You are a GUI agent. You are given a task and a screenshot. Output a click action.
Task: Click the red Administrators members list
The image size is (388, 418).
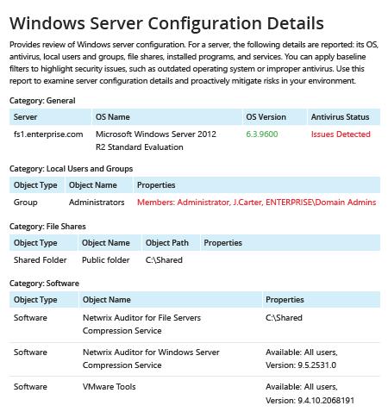[256, 203]
